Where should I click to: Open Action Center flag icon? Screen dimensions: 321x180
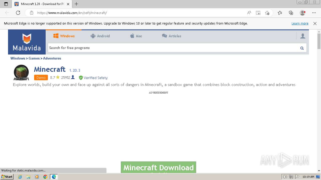(297, 177)
